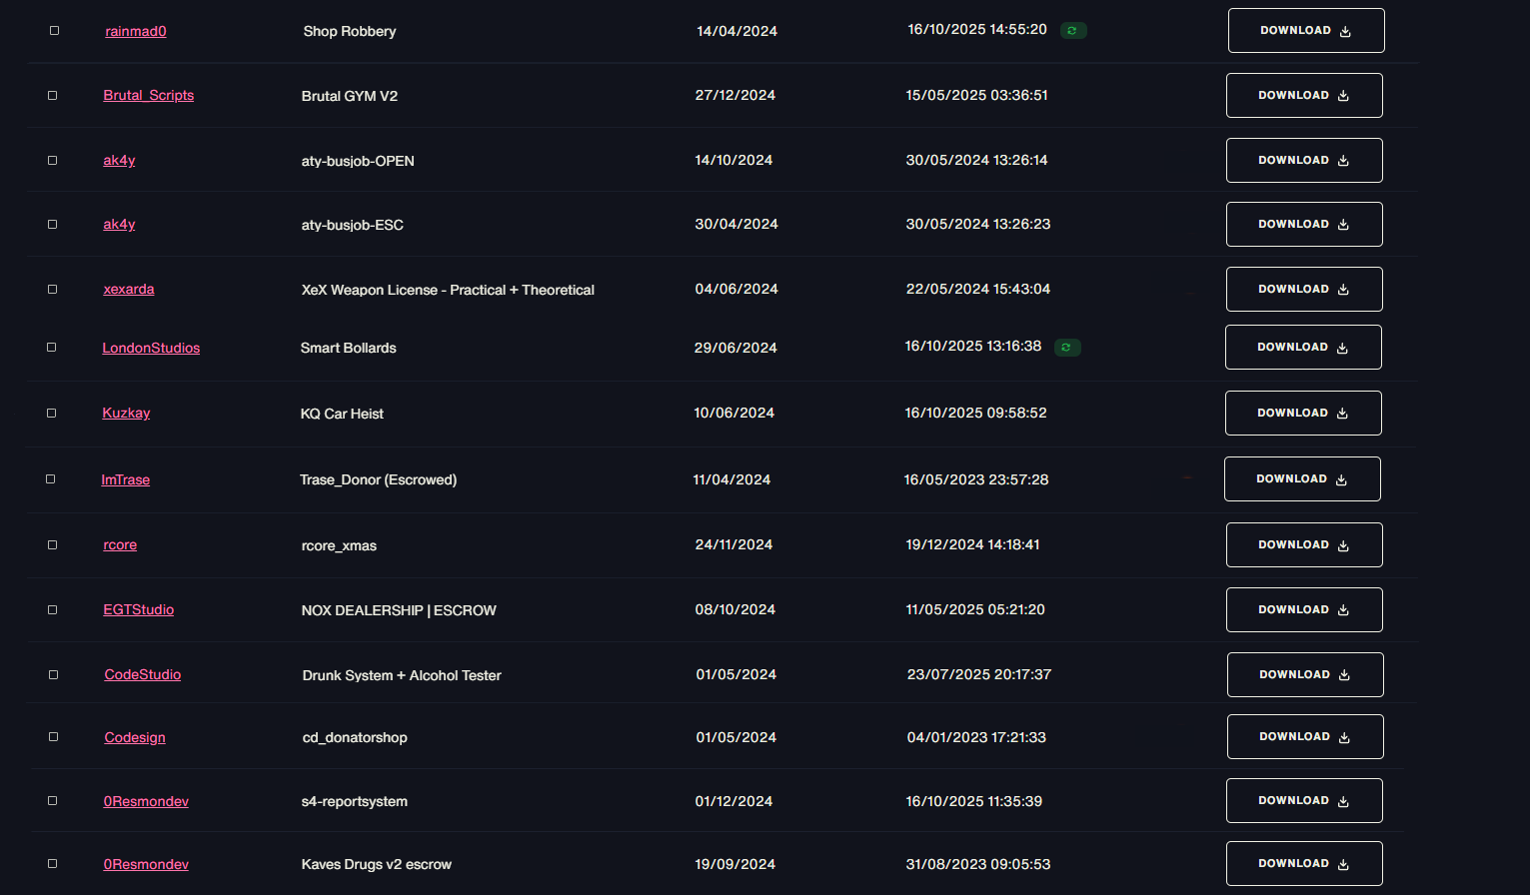Image resolution: width=1530 pixels, height=895 pixels.
Task: Select the Kaves Drugs v2 escrow checkbox
Action: coord(52,864)
